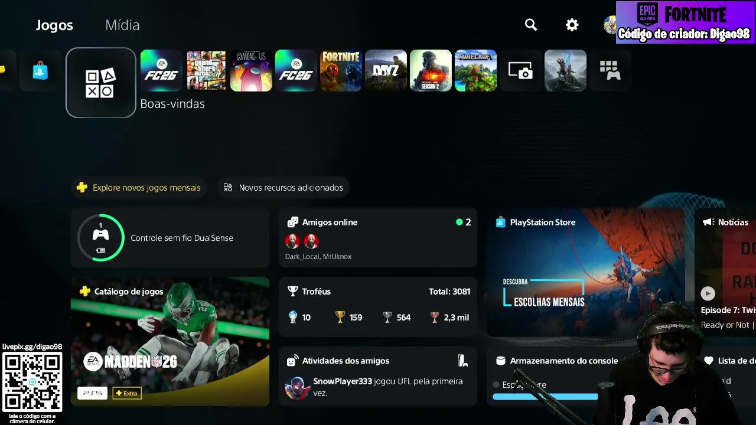756x425 pixels.
Task: Click the console storage usage bar
Action: click(x=545, y=397)
